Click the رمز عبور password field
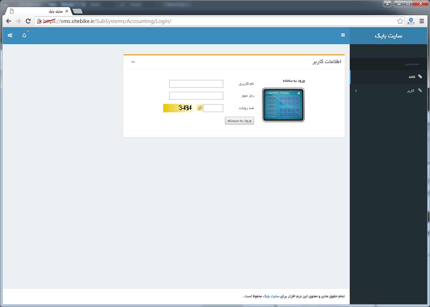Image resolution: width=430 pixels, height=307 pixels. click(x=196, y=96)
